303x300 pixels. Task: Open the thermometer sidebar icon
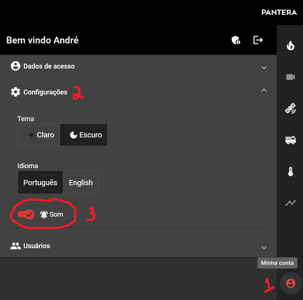pyautogui.click(x=290, y=171)
